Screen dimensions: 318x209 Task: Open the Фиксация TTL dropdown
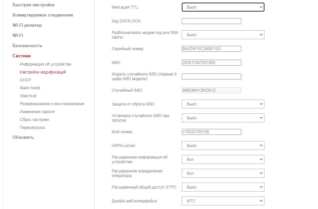223,7
